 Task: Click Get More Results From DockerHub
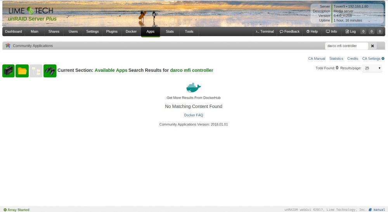tap(194, 97)
